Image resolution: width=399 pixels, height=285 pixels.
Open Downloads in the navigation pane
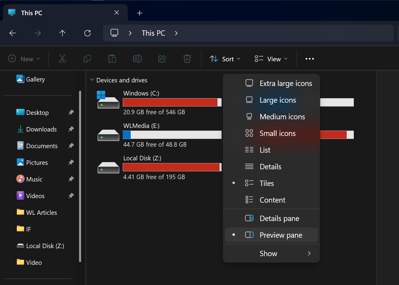(x=41, y=129)
